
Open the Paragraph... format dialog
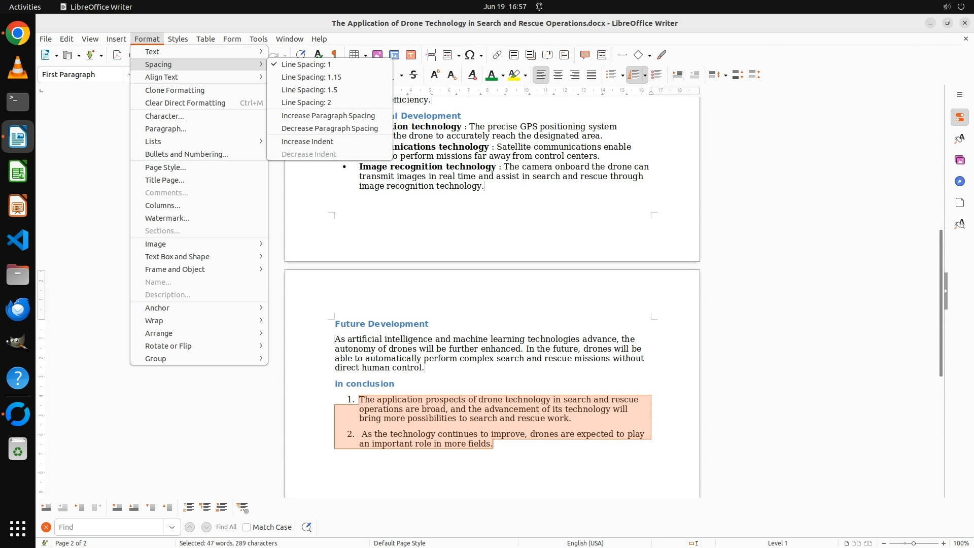[x=165, y=129]
